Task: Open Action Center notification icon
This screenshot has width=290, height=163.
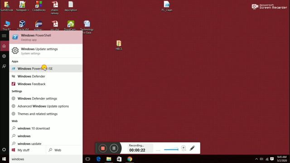Action: point(272,159)
